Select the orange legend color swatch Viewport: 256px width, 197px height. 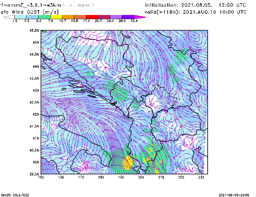(x=68, y=17)
